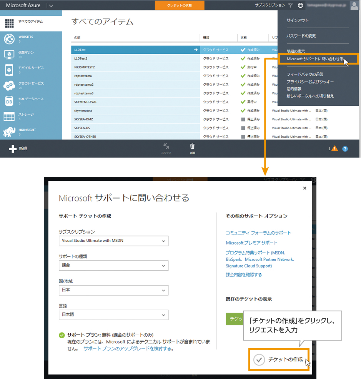Close the Microsoft support dialog
Viewport: 361px width, 379px height.
(x=304, y=188)
